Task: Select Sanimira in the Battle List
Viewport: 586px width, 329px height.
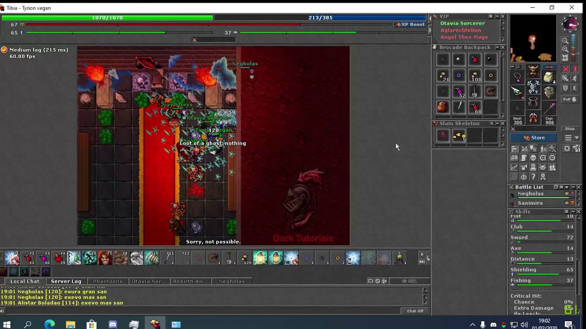Action: coord(543,203)
